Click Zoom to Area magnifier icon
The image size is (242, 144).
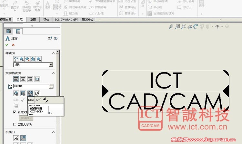click(x=171, y=27)
